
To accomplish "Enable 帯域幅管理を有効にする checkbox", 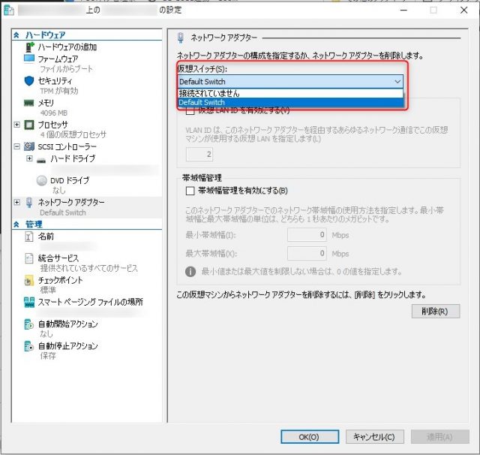I will click(190, 191).
